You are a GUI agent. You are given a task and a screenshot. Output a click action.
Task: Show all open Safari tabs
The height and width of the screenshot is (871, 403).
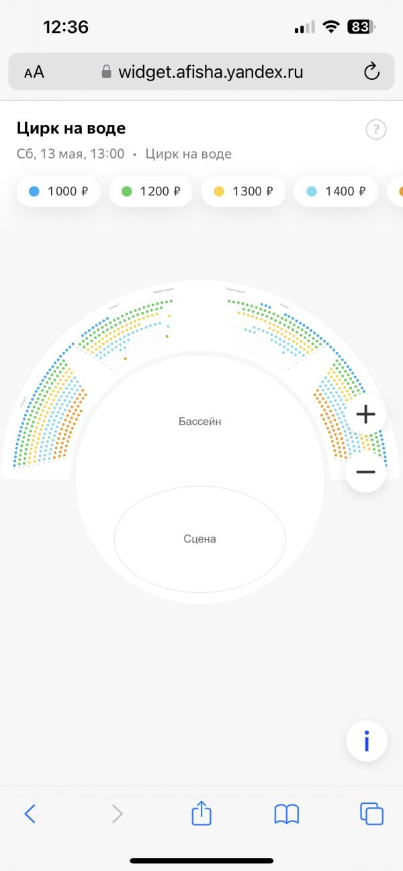pyautogui.click(x=371, y=814)
